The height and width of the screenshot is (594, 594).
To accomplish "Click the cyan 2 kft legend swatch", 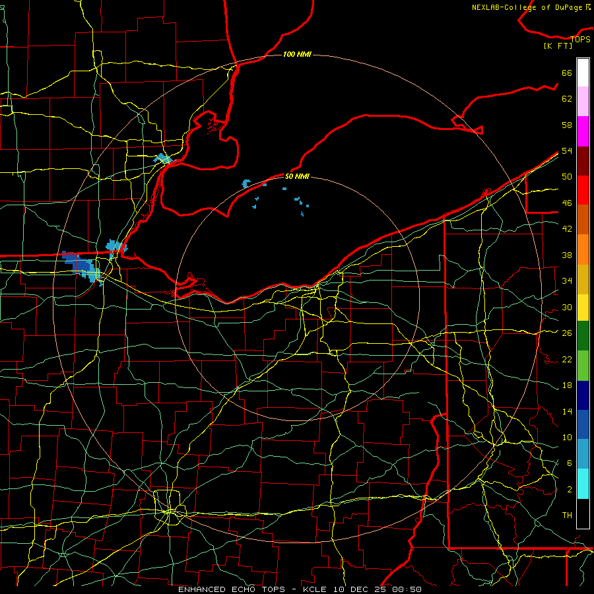I will (x=583, y=484).
